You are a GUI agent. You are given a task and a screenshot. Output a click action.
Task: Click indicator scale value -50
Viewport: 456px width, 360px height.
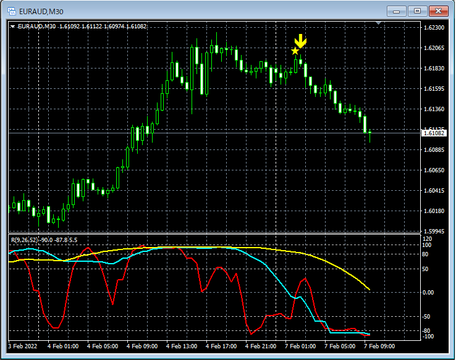(426, 316)
